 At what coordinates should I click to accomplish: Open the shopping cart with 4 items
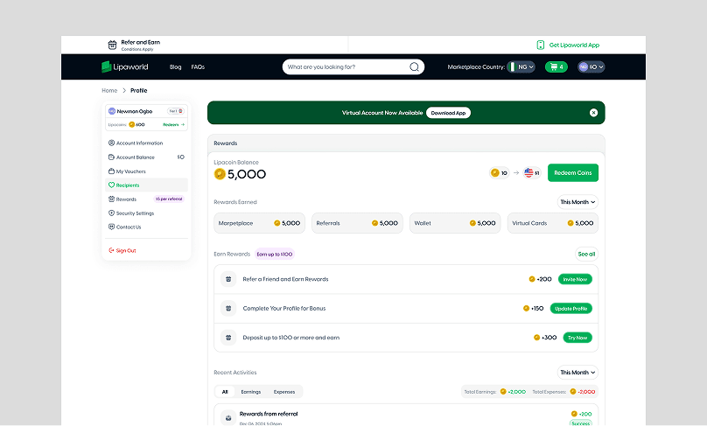(556, 66)
